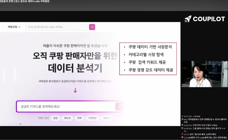Click the 쿠파일럿 분석결과가 궁금하신가요 text line
Screen dimensions: 228x140
[75, 81]
